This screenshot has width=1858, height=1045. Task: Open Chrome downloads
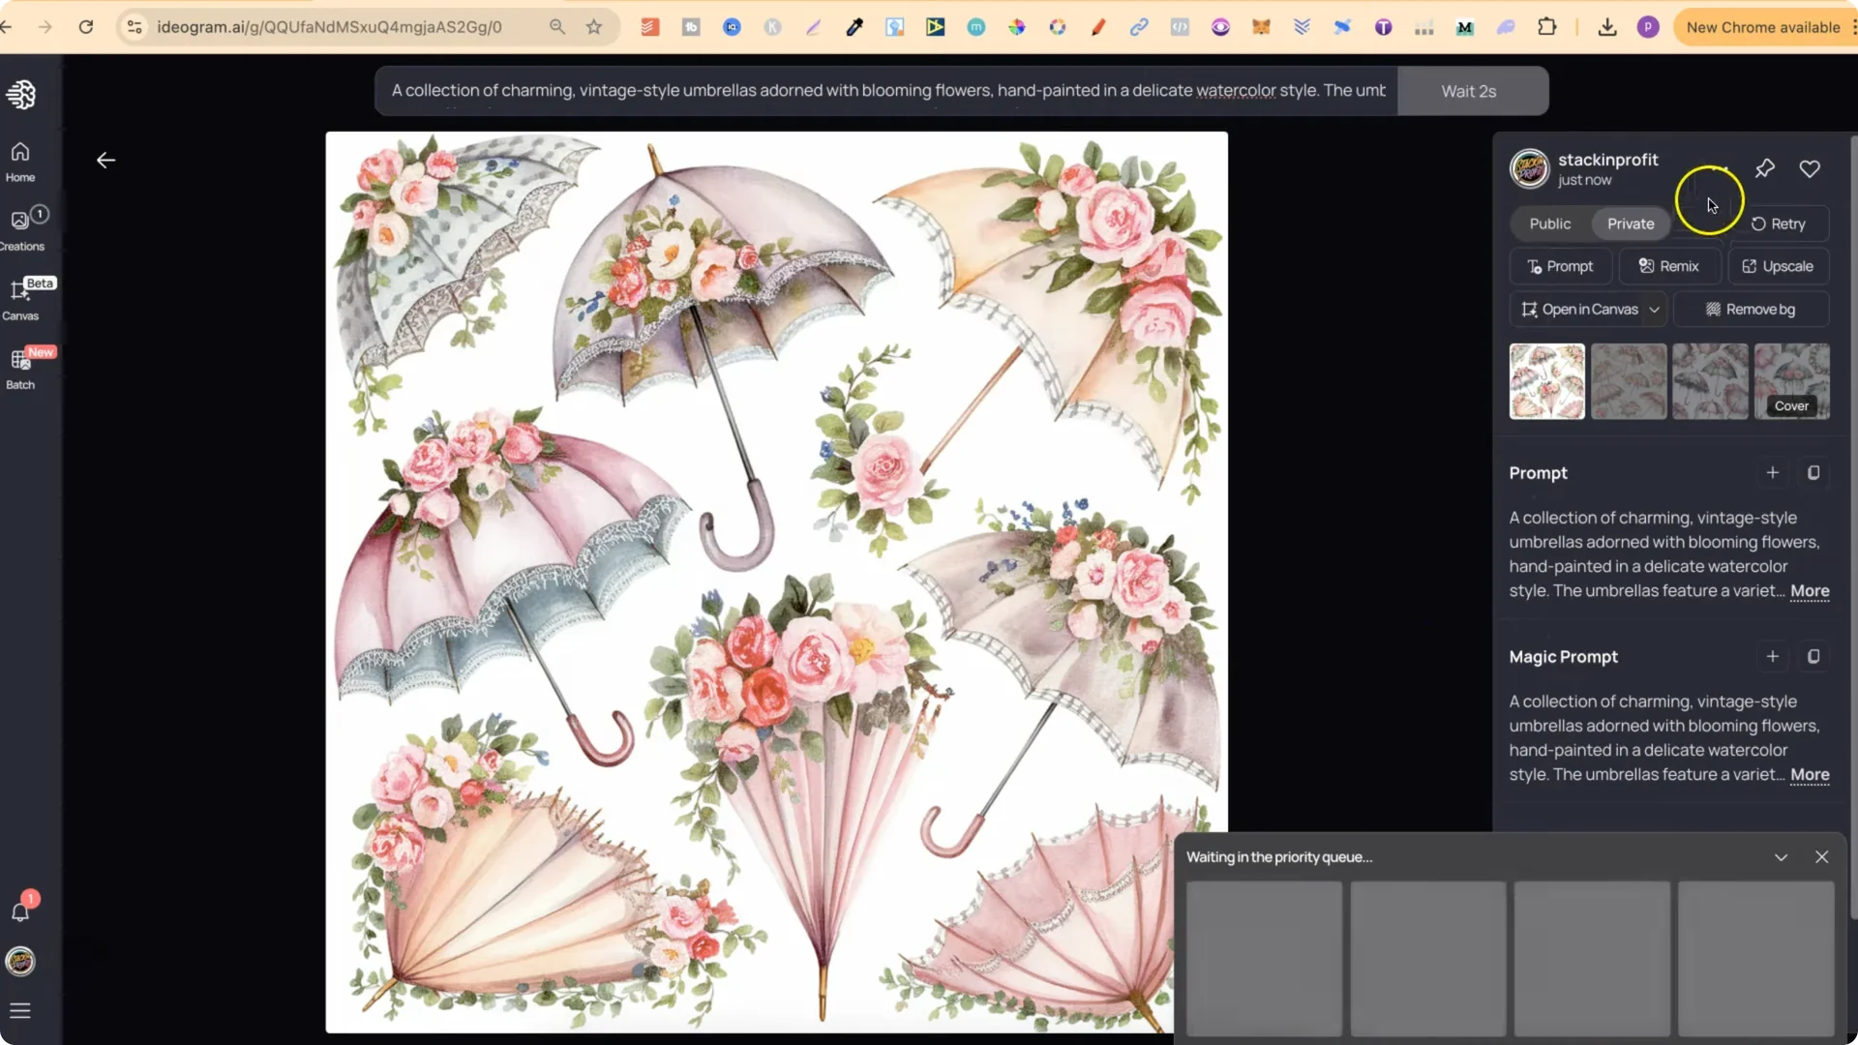(x=1606, y=27)
